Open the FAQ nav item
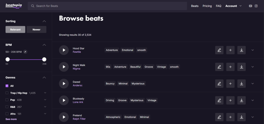 (x=218, y=6)
